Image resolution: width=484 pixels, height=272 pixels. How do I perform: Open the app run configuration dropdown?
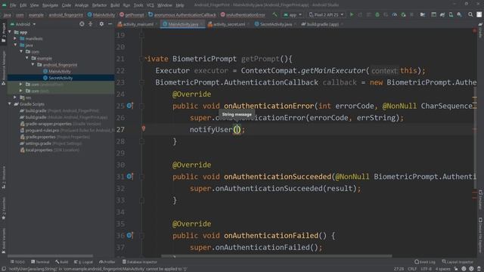pos(293,14)
